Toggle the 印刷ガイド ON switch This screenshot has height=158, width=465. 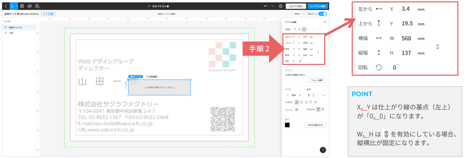pos(323,14)
